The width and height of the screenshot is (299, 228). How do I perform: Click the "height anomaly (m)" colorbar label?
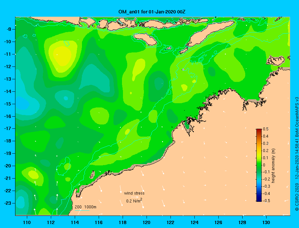pyautogui.click(x=273, y=166)
